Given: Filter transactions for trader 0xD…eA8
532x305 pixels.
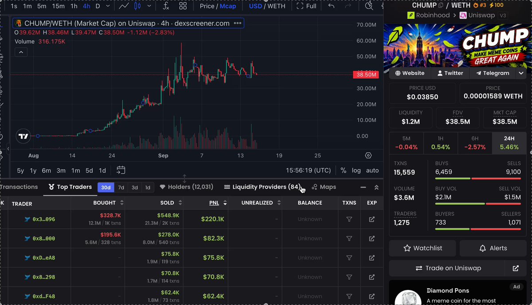Looking at the screenshot, I should click(349, 258).
